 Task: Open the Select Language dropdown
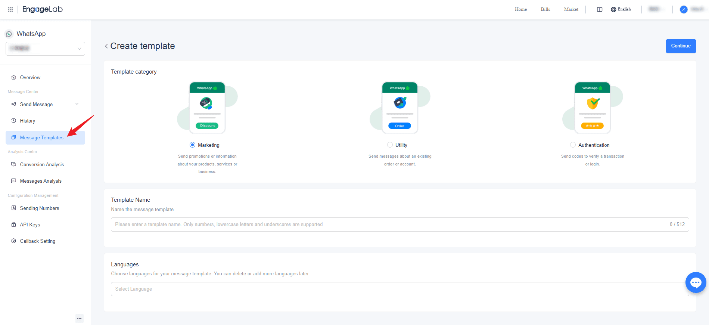400,289
